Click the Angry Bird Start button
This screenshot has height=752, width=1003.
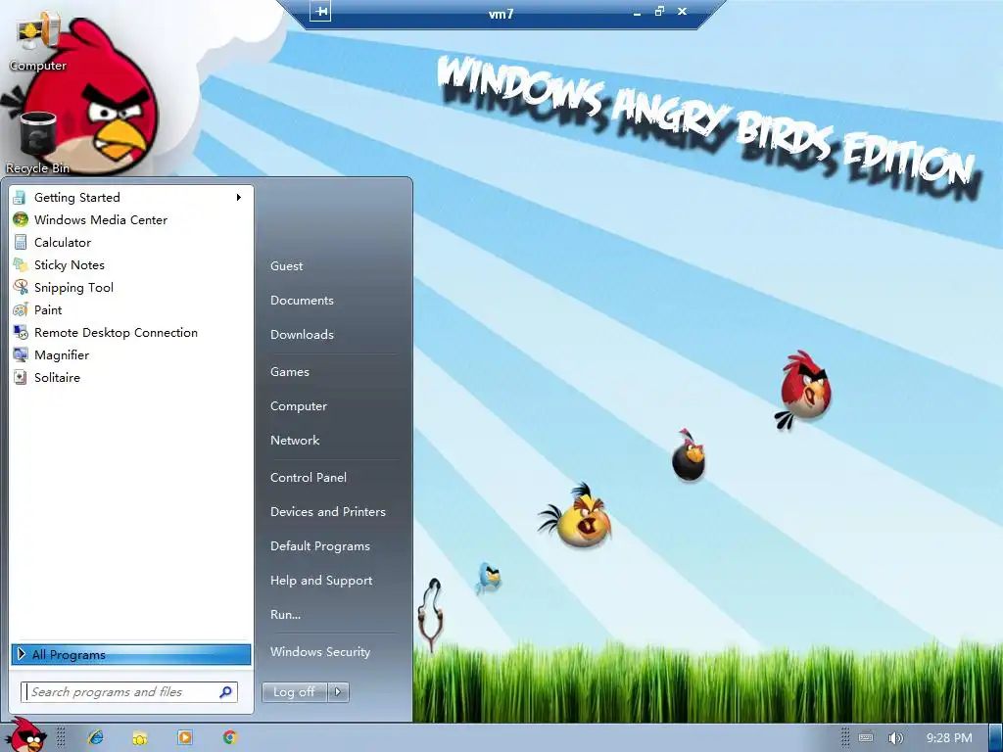coord(26,736)
